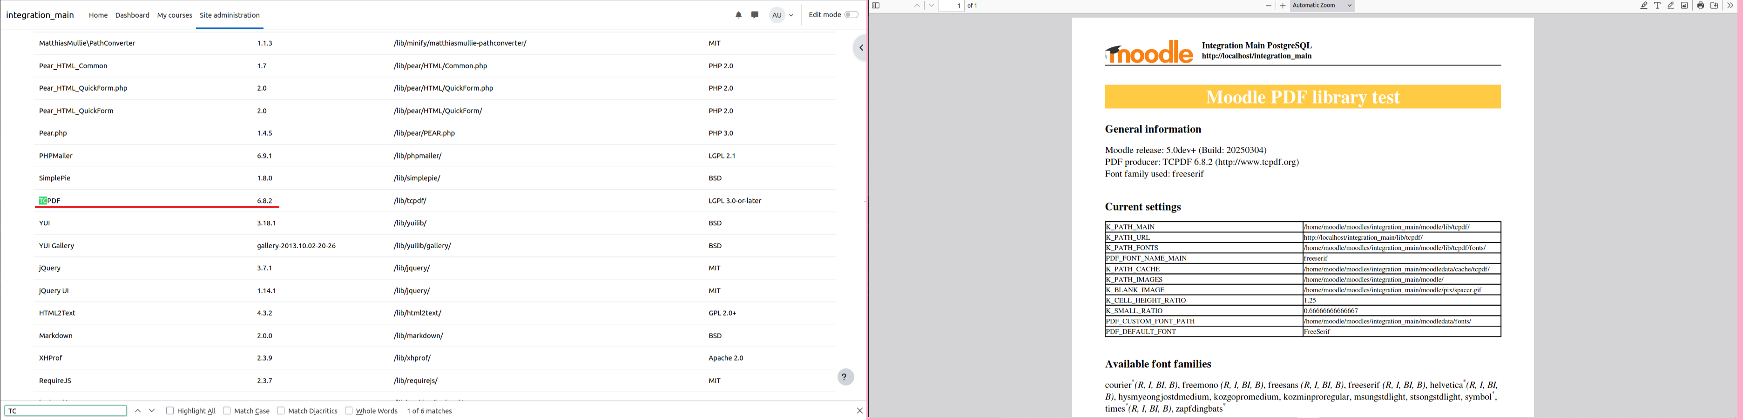Click the Apache 2.0 license cell

pos(726,358)
